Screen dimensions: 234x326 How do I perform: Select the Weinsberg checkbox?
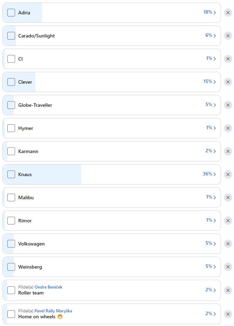tap(11, 267)
